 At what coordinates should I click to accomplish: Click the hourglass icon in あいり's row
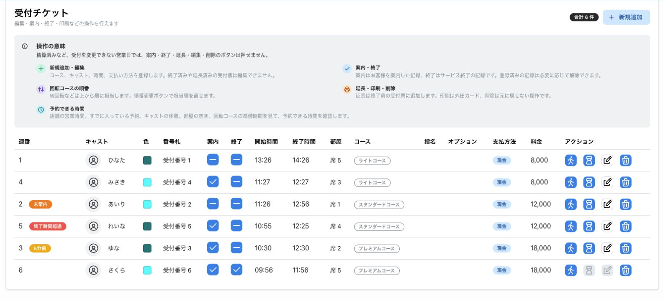tap(589, 204)
